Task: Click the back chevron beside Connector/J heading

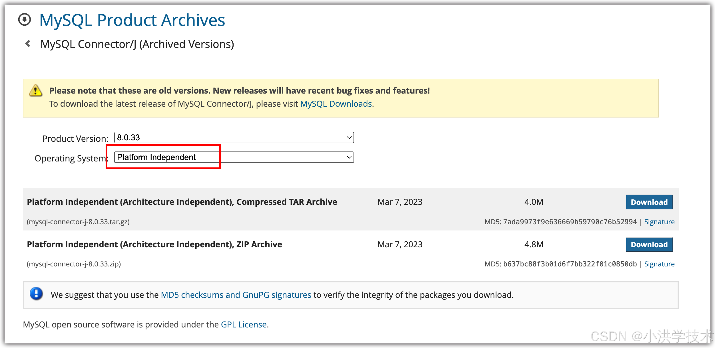Action: coord(28,44)
